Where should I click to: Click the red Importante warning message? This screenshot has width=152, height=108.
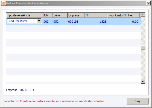point(54,101)
